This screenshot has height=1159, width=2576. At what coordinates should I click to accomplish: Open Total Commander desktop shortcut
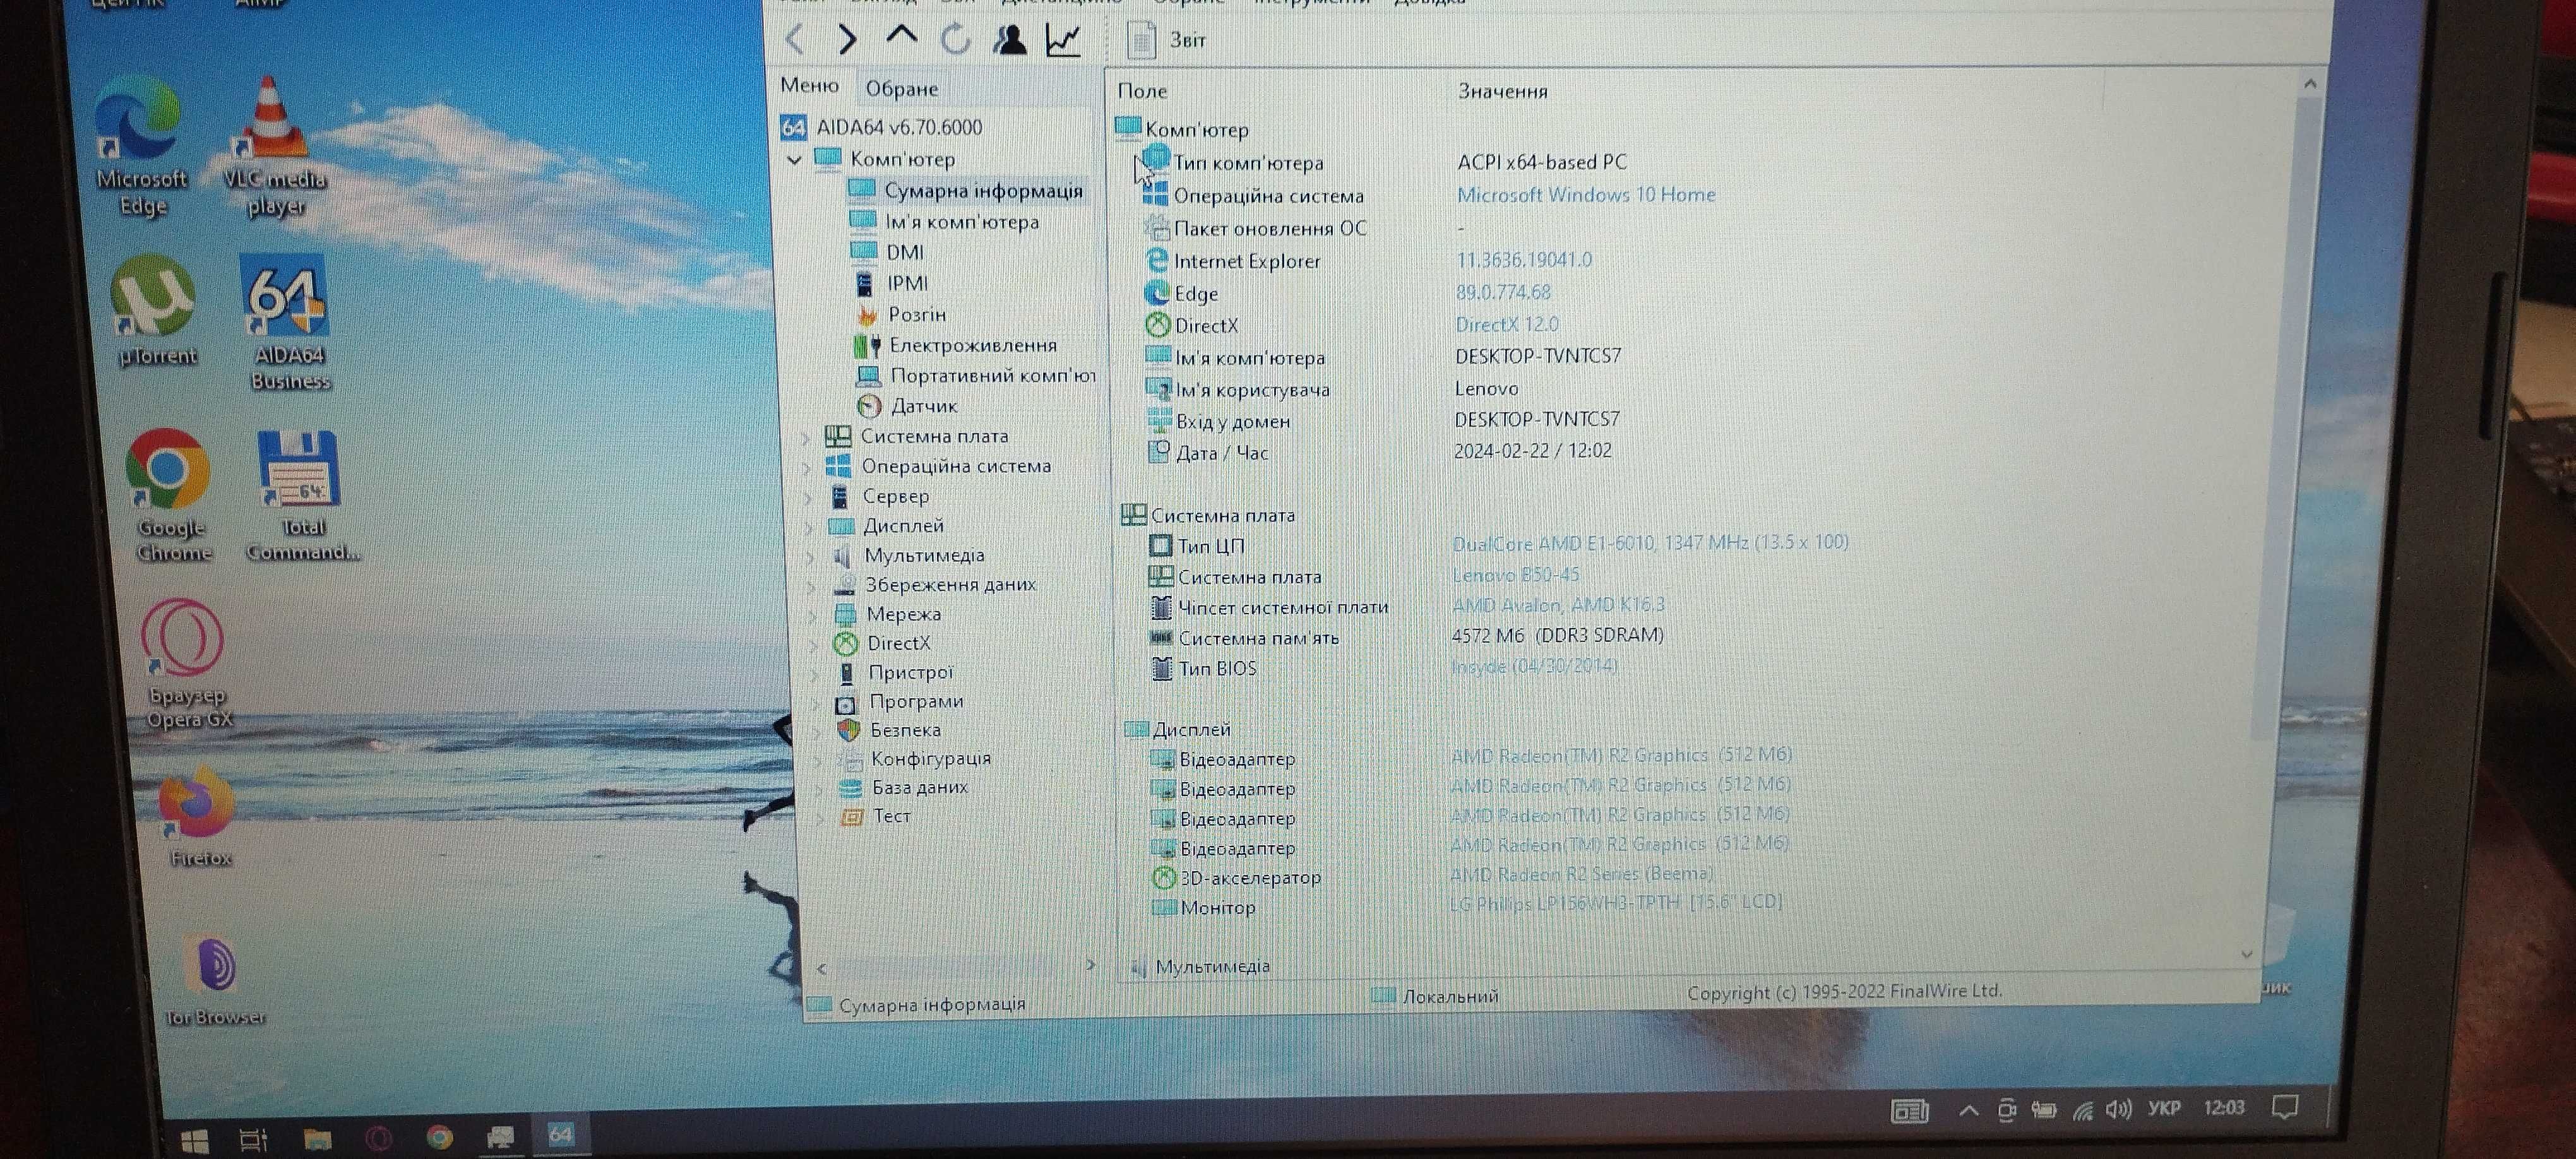point(301,496)
